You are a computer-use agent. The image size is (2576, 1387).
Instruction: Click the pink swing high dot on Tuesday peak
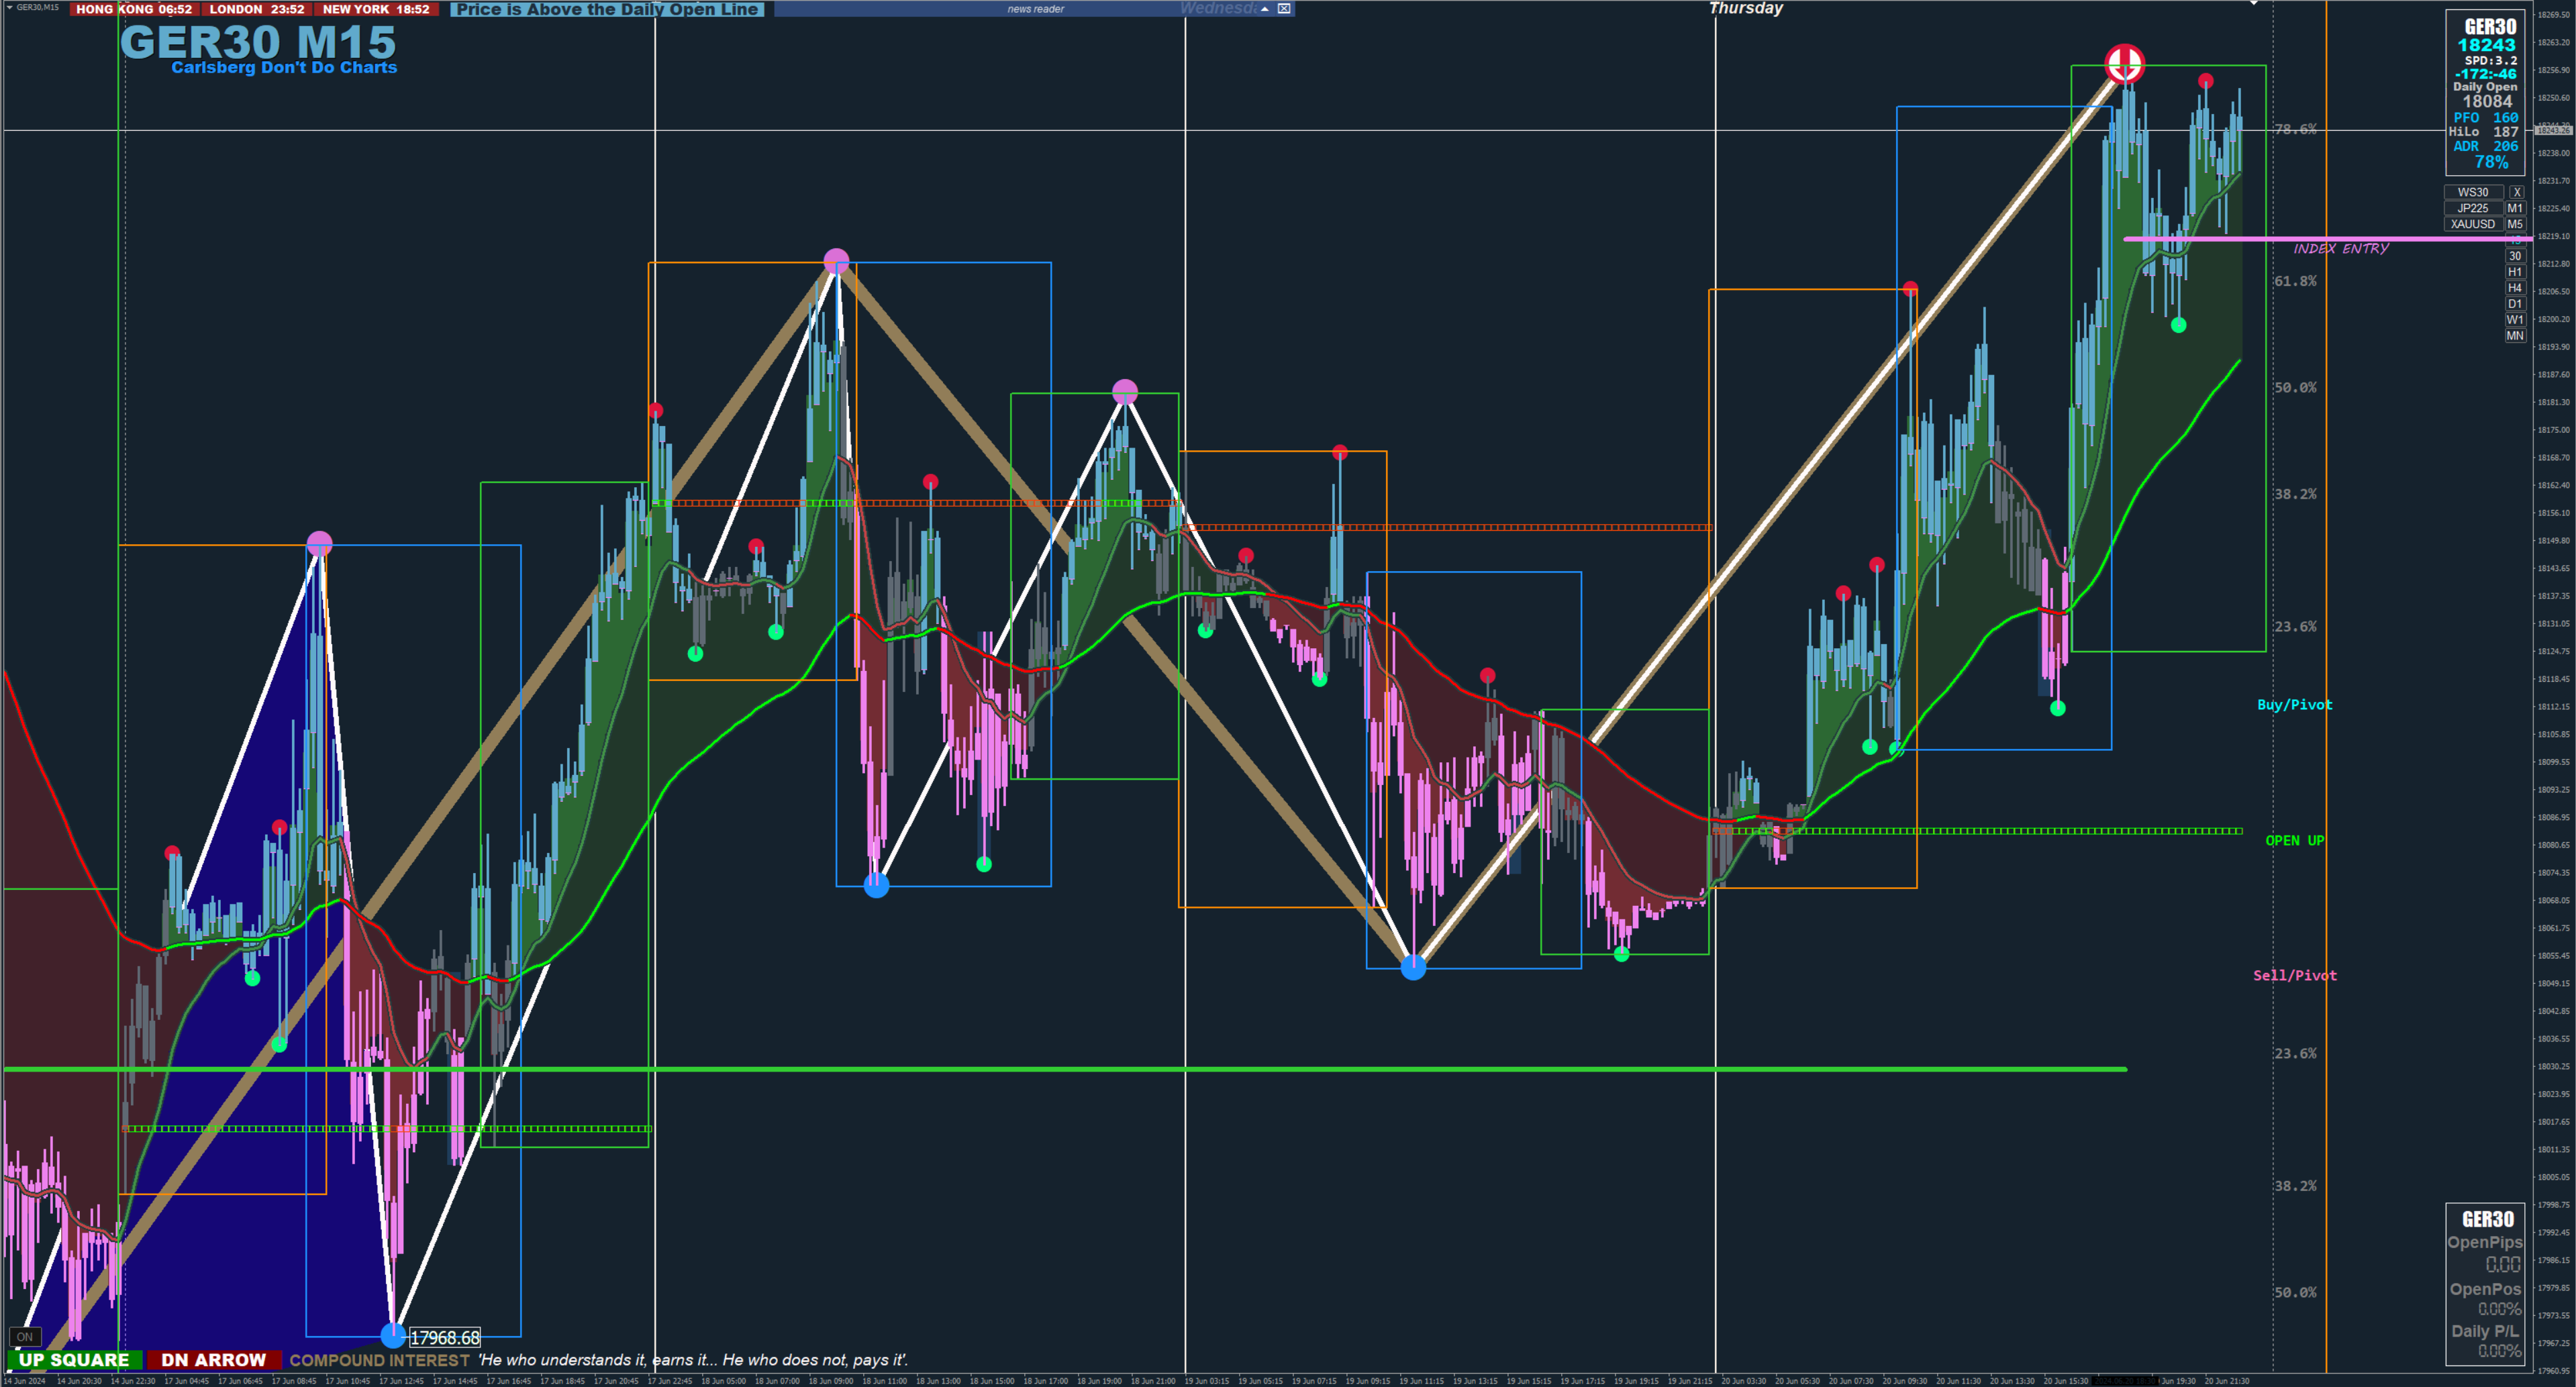[836, 261]
